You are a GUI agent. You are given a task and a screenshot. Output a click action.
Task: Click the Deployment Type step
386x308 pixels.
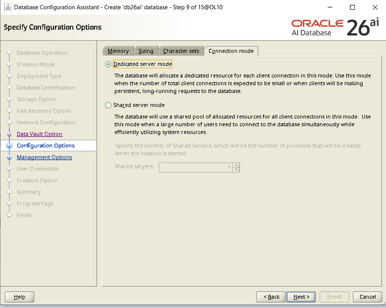[39, 76]
